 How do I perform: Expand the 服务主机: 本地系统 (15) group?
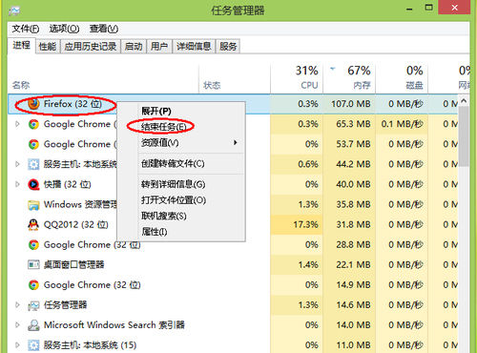coord(17,345)
